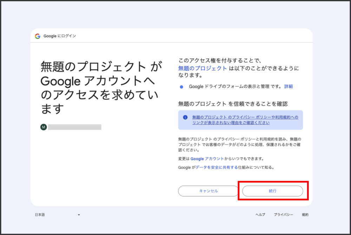The width and height of the screenshot is (351, 235).
Task: Select the M account avatar
Action: pyautogui.click(x=44, y=127)
